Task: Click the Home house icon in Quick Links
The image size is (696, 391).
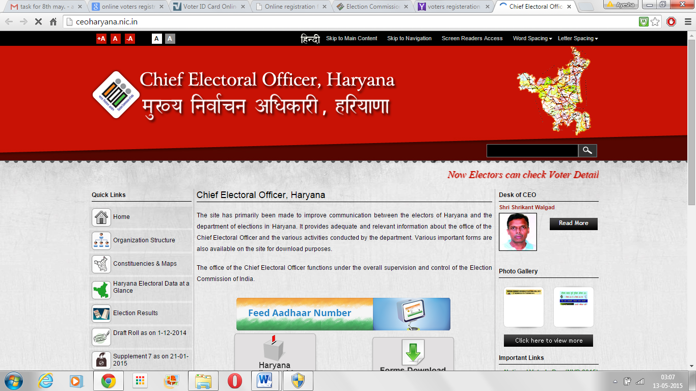Action: (101, 217)
